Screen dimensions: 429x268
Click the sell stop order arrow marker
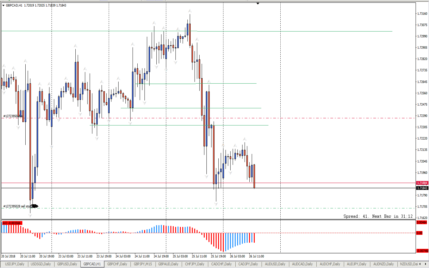[x=34, y=206]
